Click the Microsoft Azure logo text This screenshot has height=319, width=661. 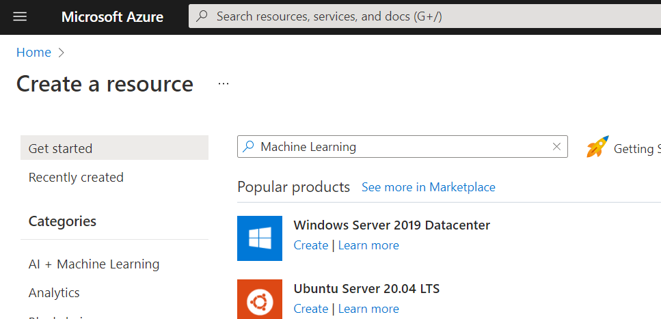pyautogui.click(x=112, y=17)
